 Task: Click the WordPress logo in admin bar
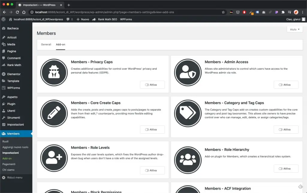(3, 19)
